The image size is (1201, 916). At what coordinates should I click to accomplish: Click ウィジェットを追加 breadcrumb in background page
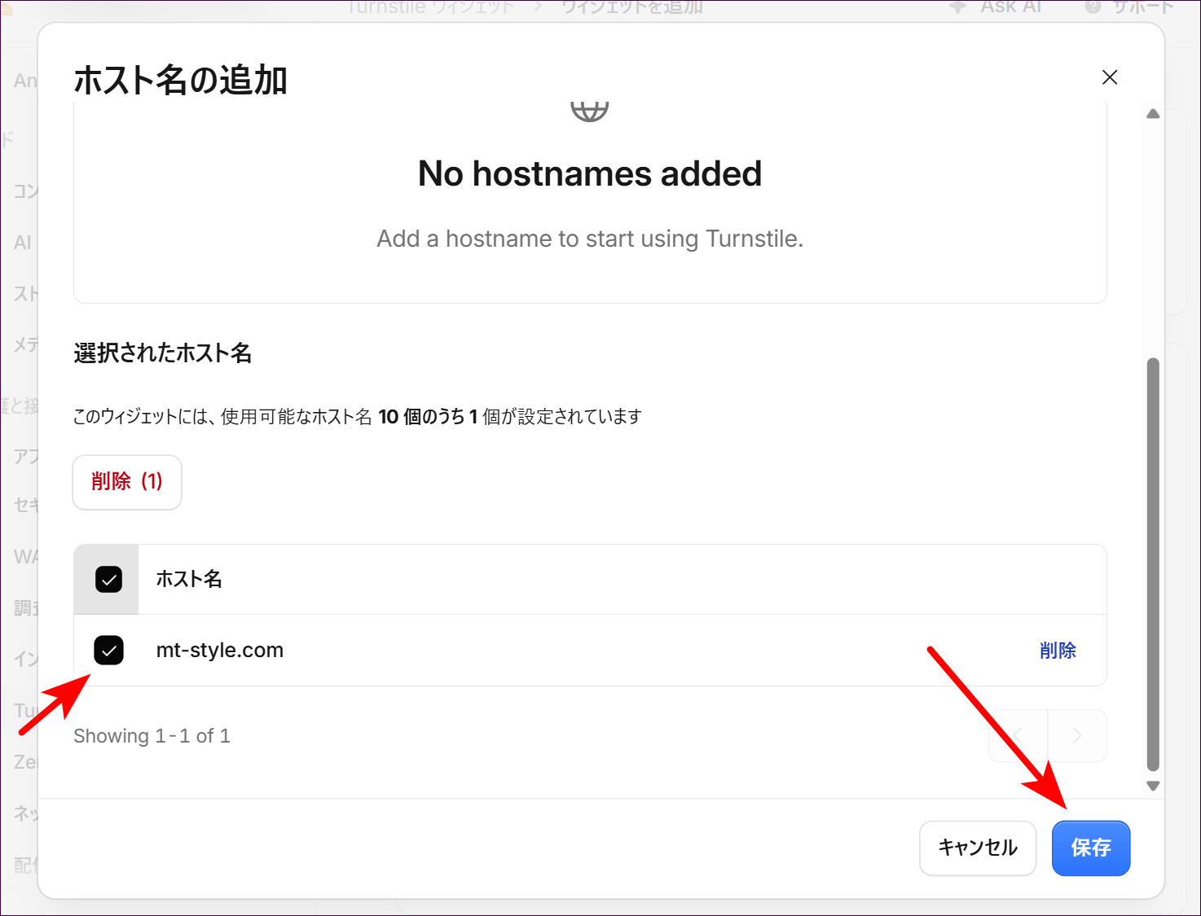click(x=632, y=7)
